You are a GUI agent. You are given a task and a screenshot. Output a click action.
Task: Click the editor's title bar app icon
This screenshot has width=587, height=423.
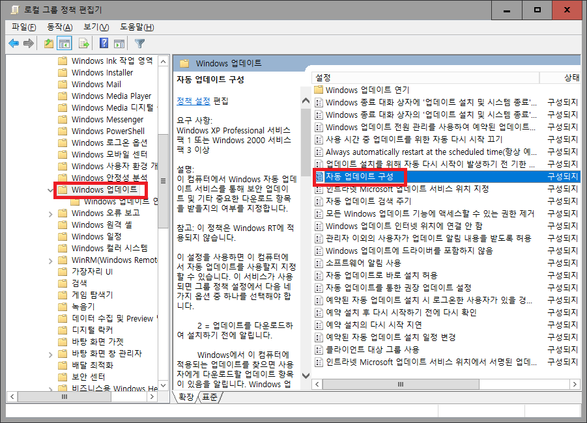pyautogui.click(x=14, y=10)
